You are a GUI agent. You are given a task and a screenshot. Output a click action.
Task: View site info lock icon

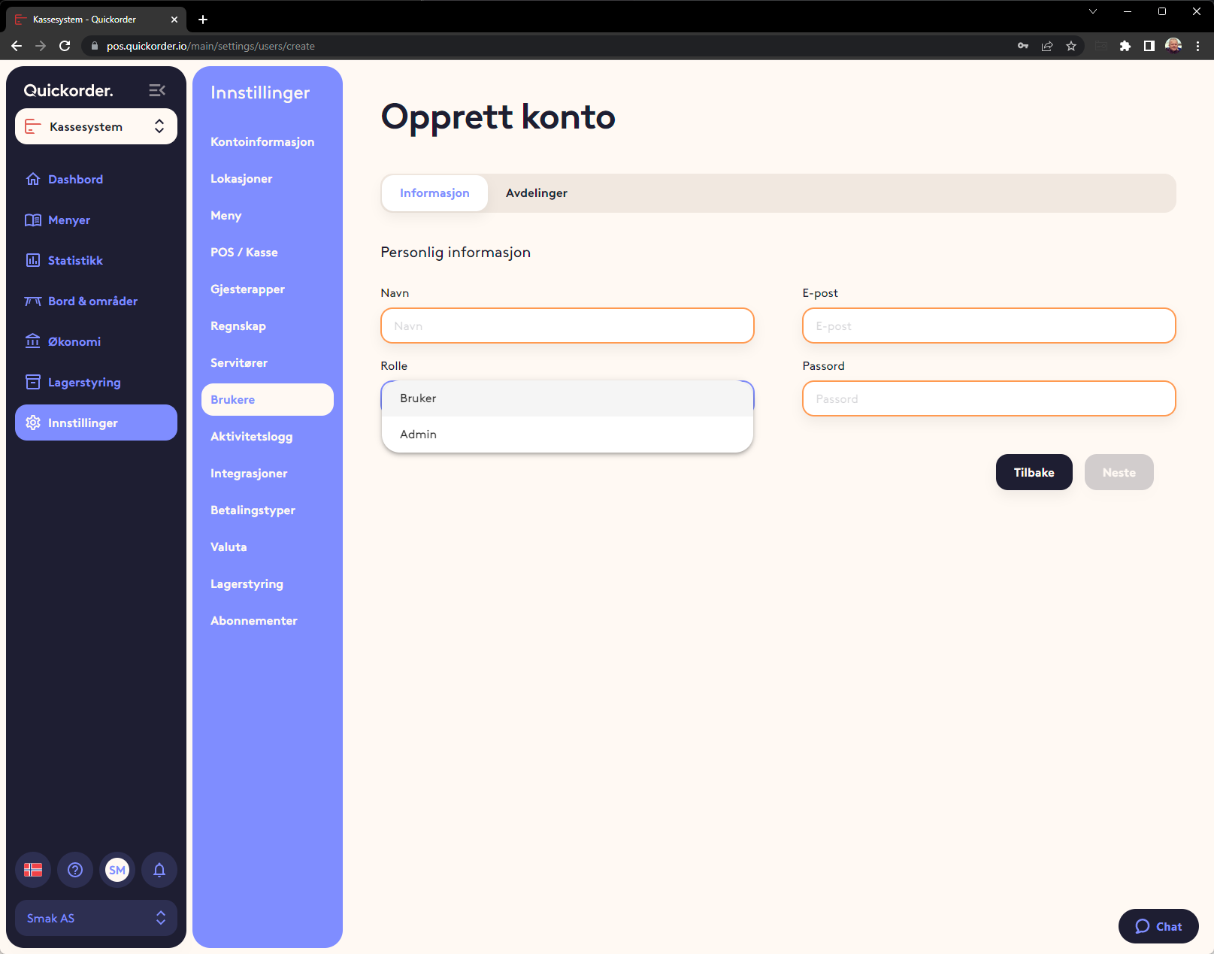(x=94, y=46)
